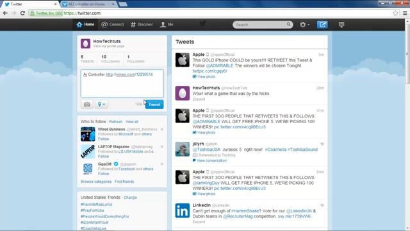Open the list icon right of compose

[x=341, y=24]
